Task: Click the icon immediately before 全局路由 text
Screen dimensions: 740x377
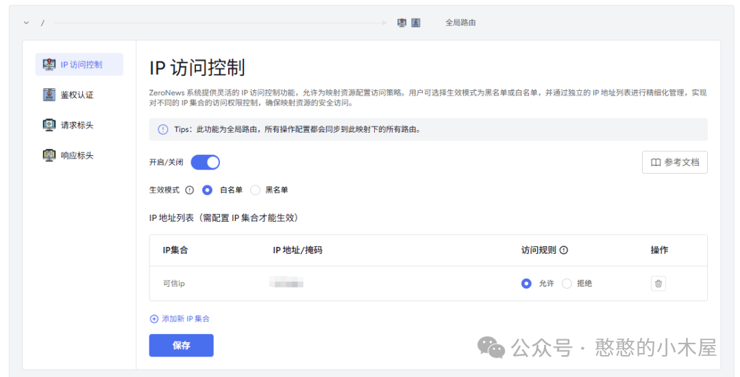Action: [x=416, y=23]
